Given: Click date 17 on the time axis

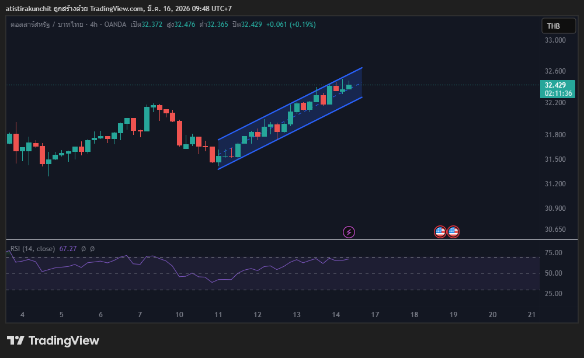Looking at the screenshot, I should pyautogui.click(x=375, y=315).
